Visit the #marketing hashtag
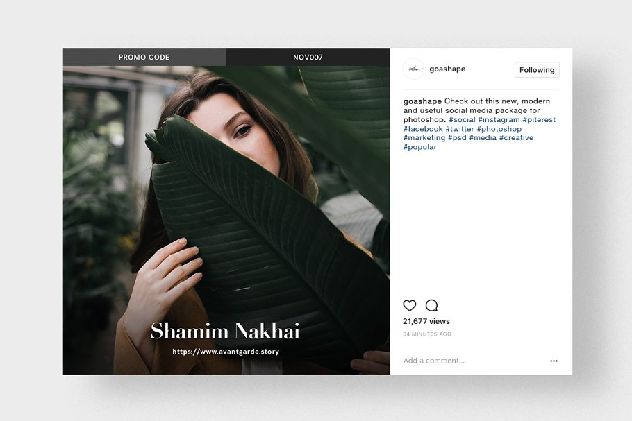Viewport: 632px width, 421px height. pyautogui.click(x=424, y=137)
